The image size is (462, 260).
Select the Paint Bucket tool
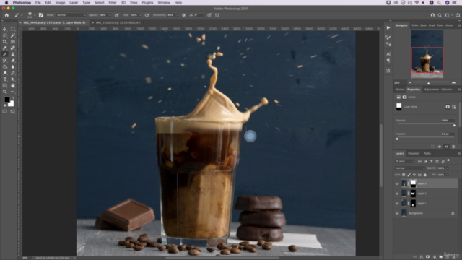[5, 66]
